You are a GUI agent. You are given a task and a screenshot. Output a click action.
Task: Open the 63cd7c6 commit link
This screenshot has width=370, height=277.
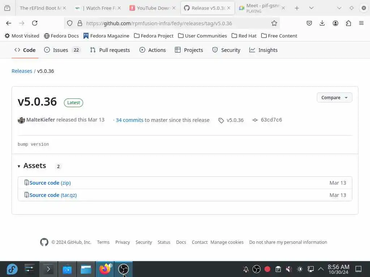tap(271, 120)
